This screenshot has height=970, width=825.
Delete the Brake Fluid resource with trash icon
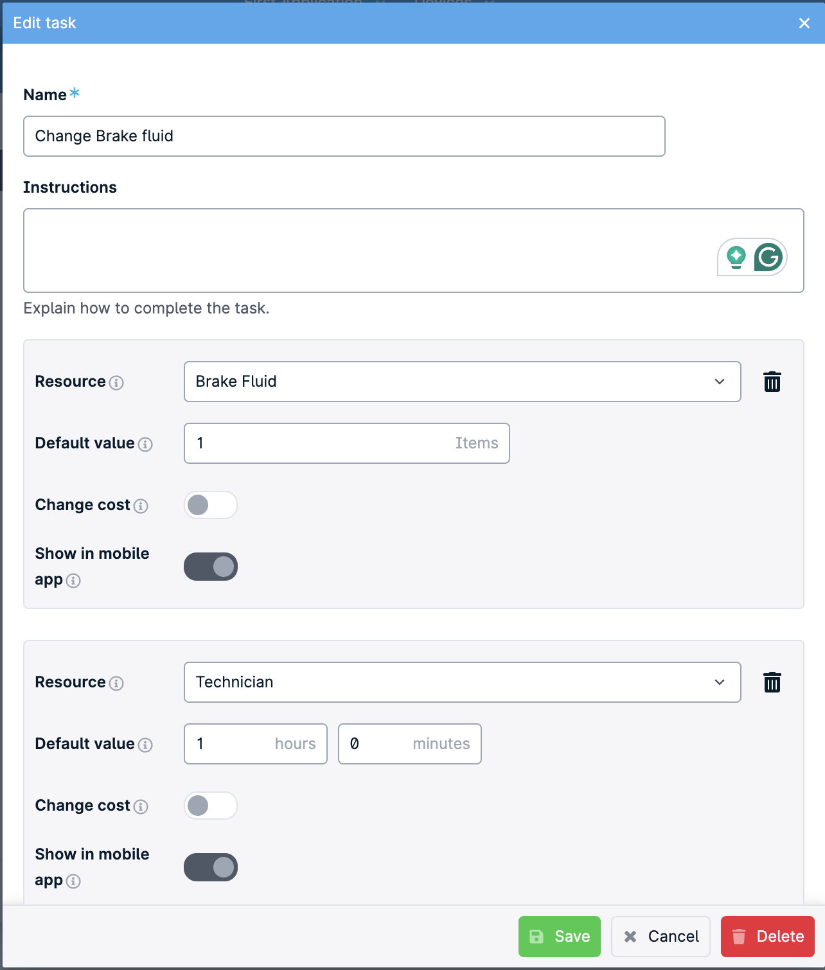tap(772, 382)
